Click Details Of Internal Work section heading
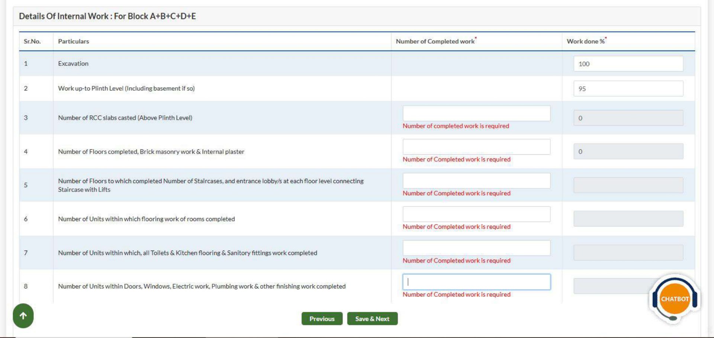Image resolution: width=714 pixels, height=338 pixels. point(107,16)
